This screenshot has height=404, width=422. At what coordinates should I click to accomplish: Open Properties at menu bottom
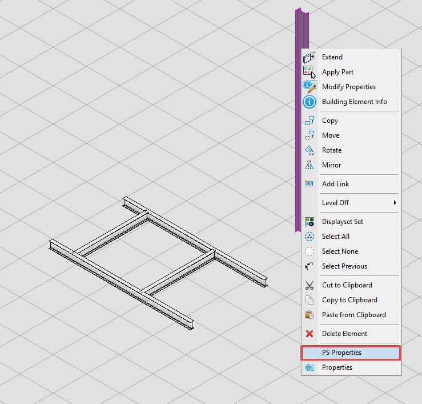click(351, 367)
